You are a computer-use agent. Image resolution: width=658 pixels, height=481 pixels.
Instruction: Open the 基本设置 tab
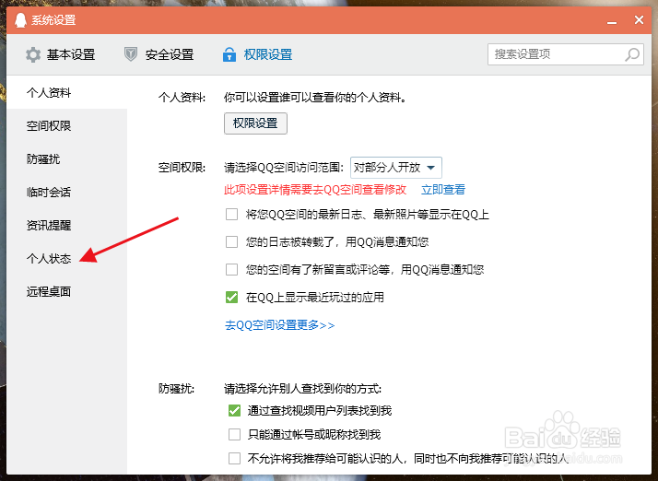(x=61, y=54)
